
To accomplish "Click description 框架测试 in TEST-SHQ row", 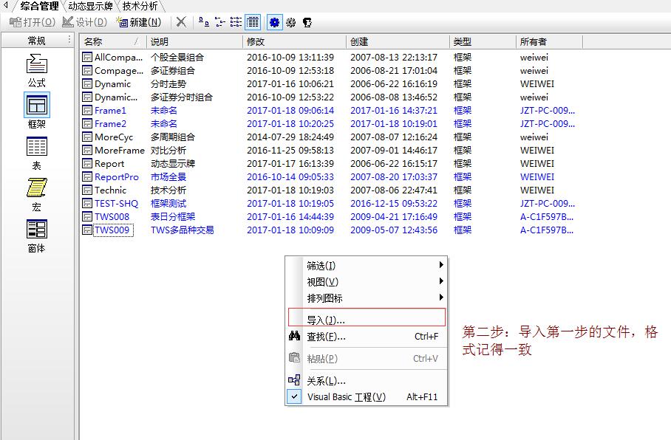I will pos(168,203).
